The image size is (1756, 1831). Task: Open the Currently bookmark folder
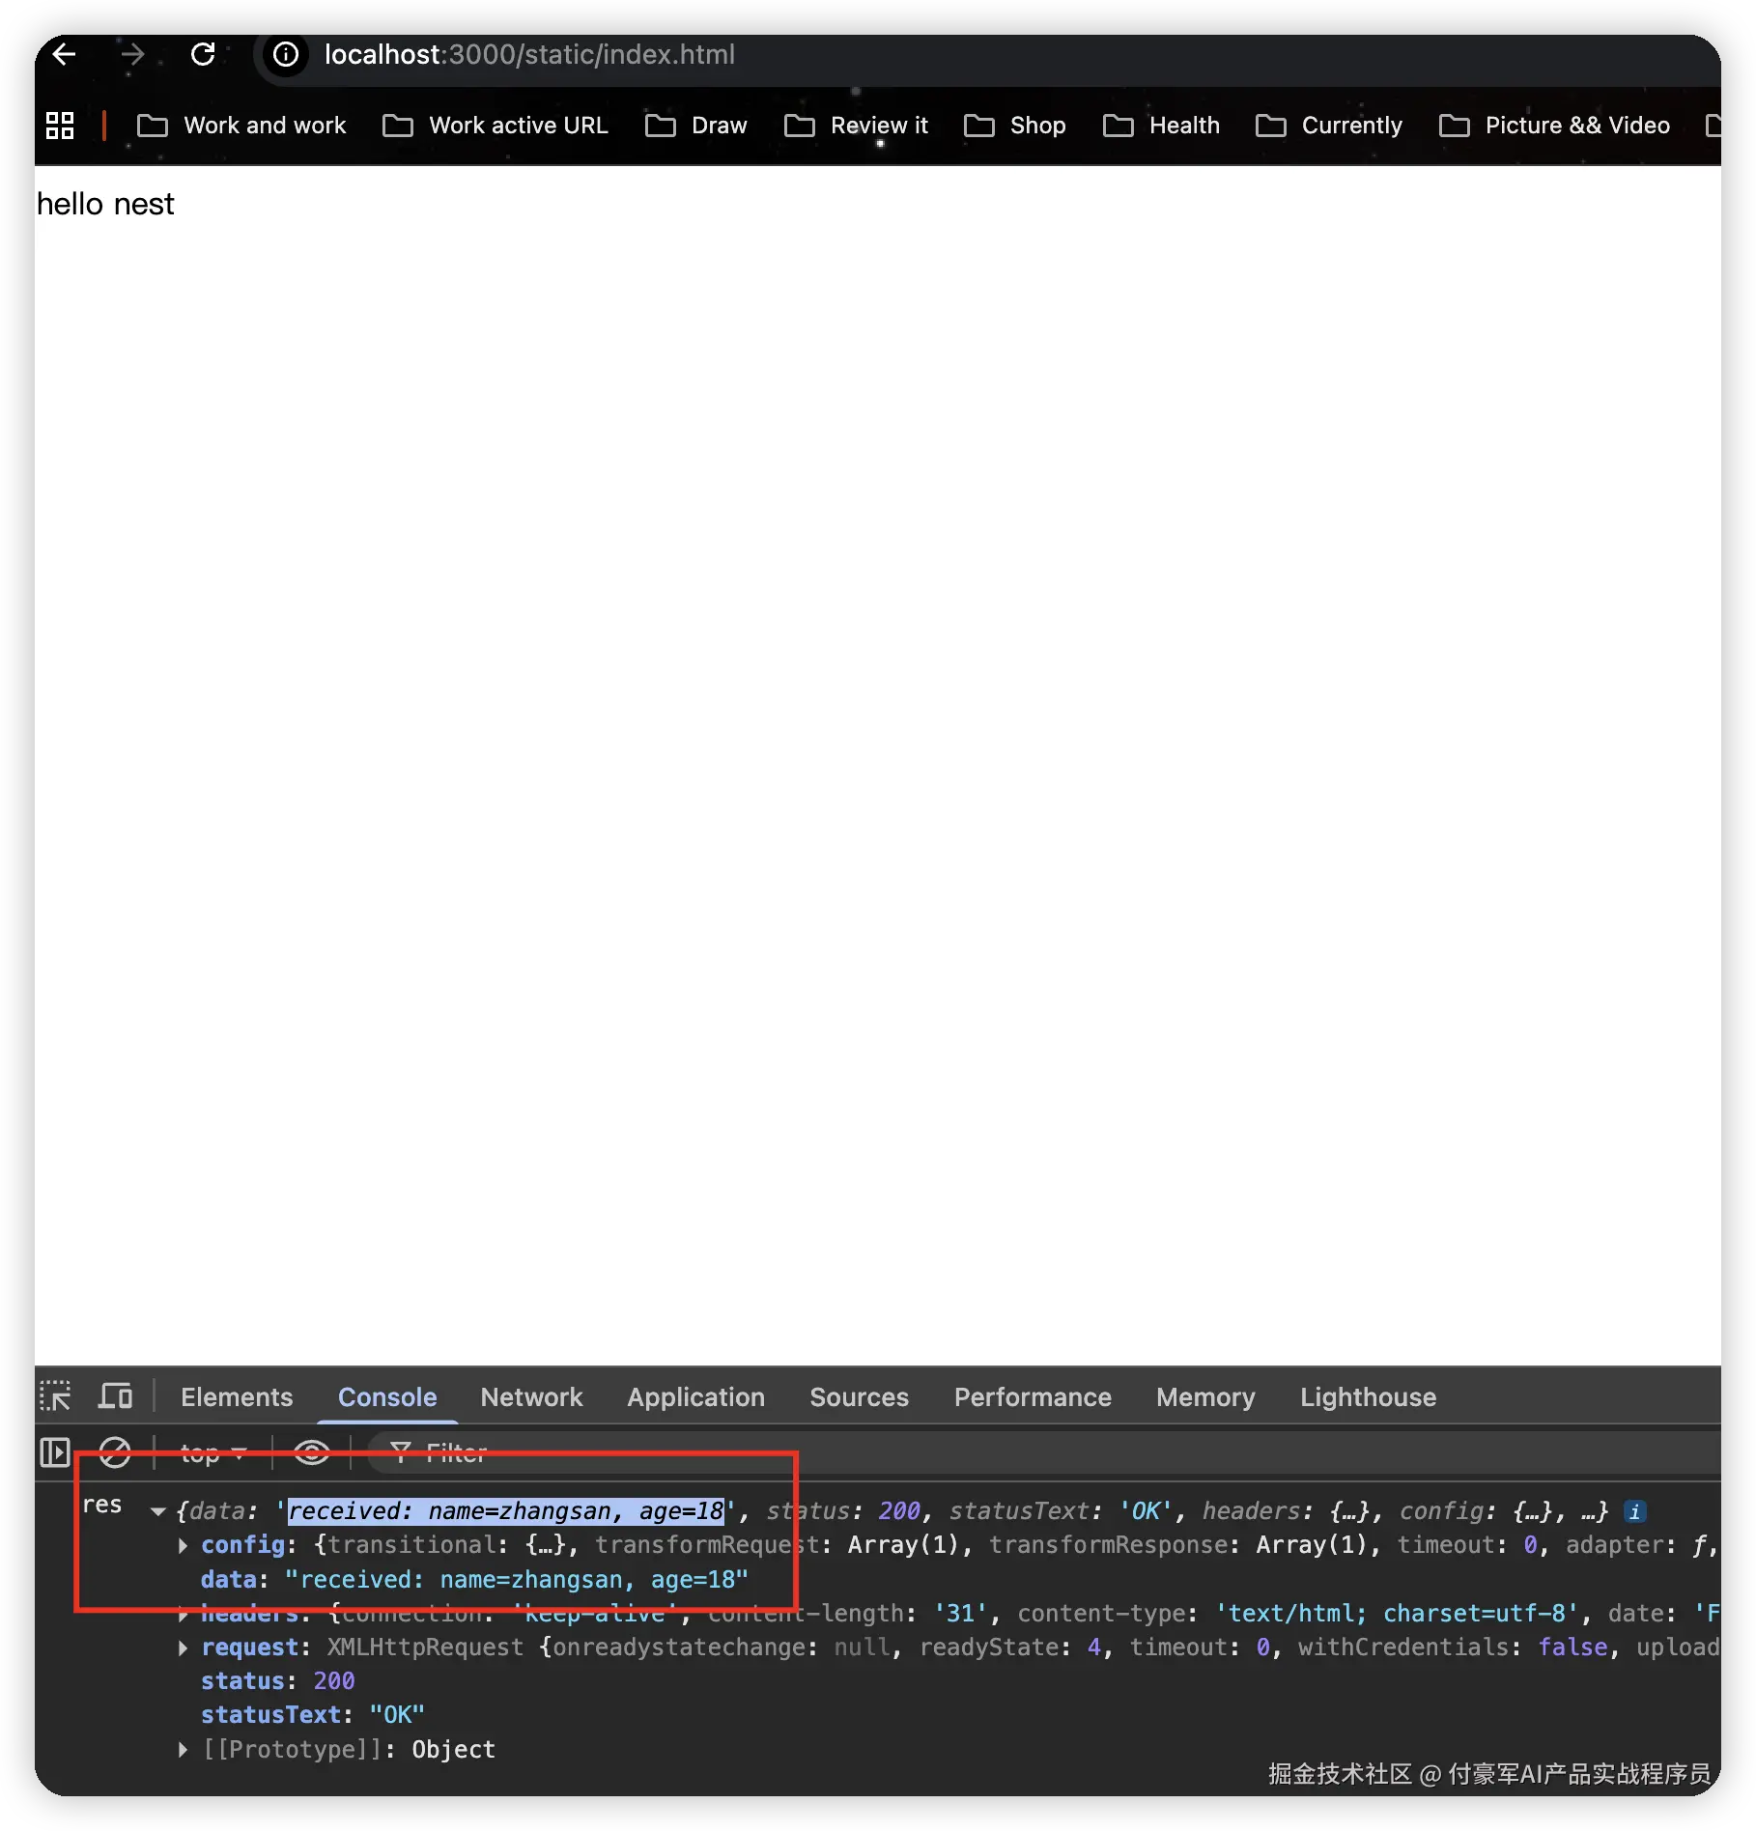pos(1329,126)
